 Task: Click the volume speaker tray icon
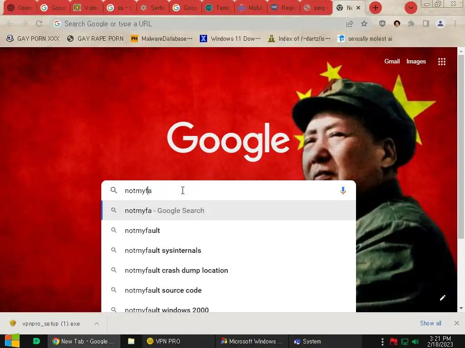coord(416,342)
